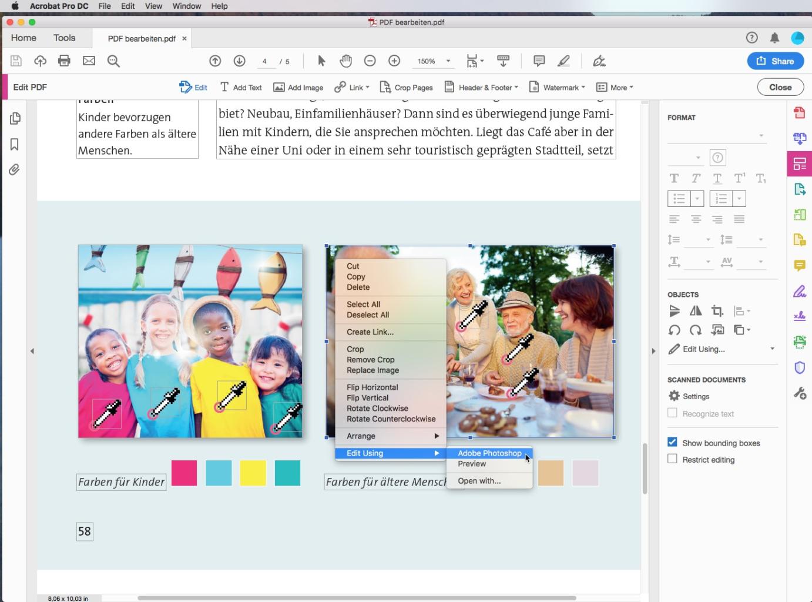The width and height of the screenshot is (812, 602).
Task: Click the yellow color swatch
Action: point(253,473)
